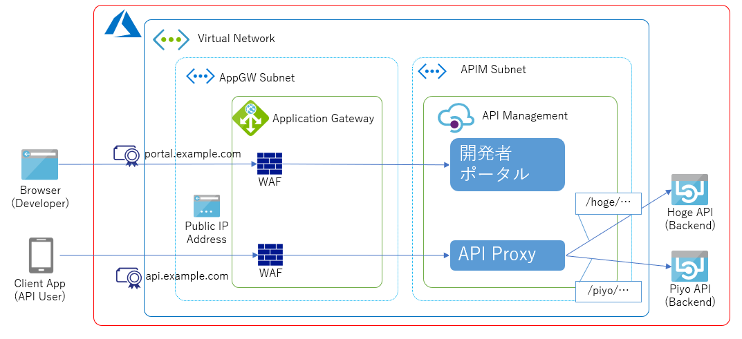Viewport: 742px width, 339px height.
Task: Click the Piyo API (Backend) label
Action: click(690, 295)
